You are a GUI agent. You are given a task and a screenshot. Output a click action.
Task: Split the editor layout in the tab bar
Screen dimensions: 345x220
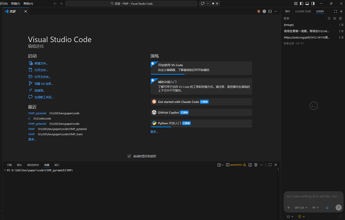click(x=270, y=11)
